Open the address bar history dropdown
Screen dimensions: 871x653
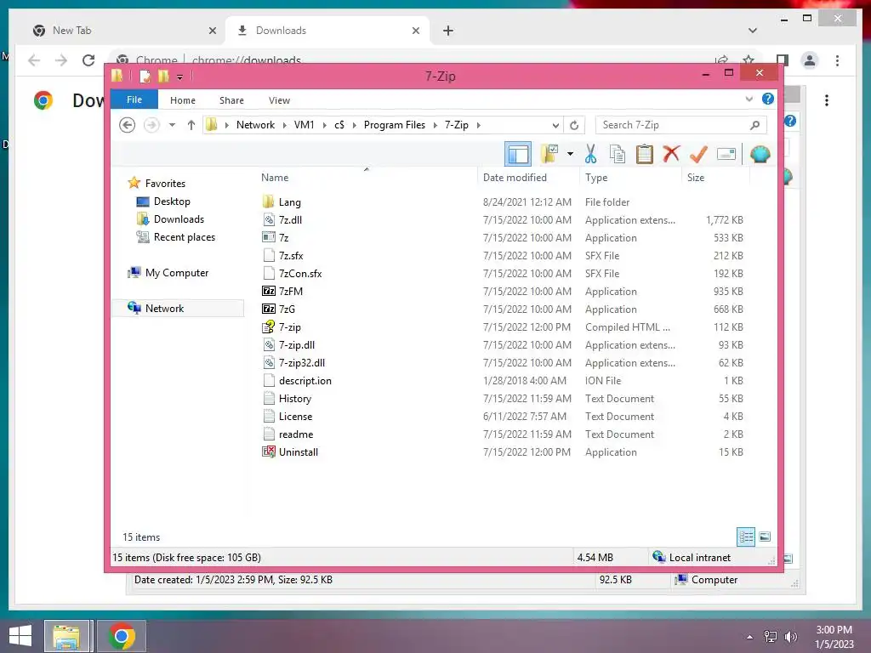coord(555,126)
